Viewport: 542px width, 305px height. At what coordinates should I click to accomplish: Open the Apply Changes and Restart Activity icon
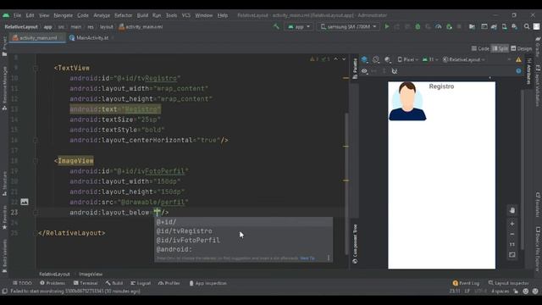[397, 26]
